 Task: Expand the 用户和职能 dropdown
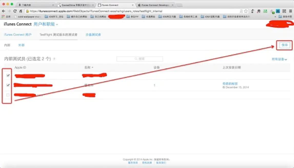pyautogui.click(x=46, y=24)
